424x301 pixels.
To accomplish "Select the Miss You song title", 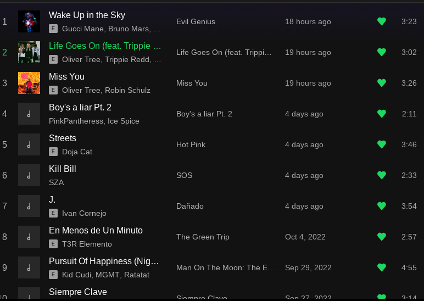I will (x=66, y=77).
